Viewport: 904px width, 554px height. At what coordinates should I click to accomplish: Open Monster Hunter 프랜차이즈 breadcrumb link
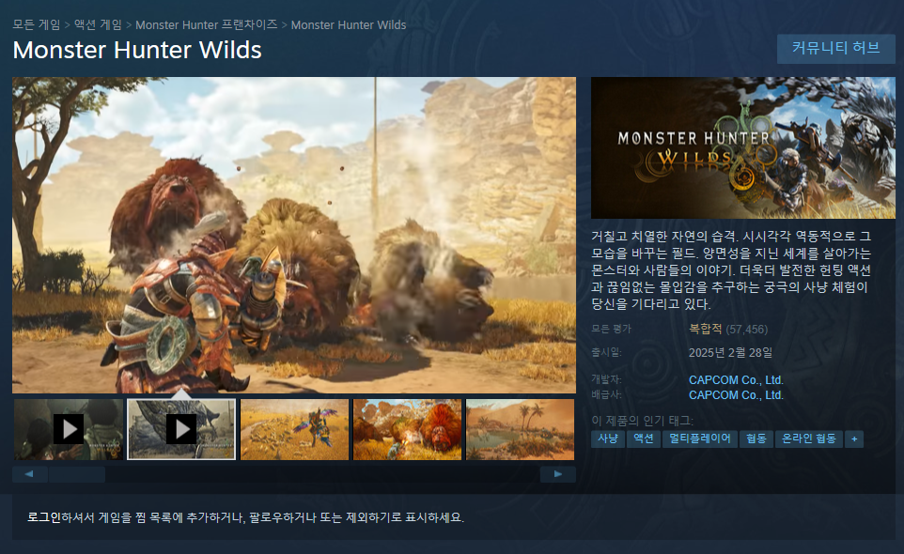[207, 24]
